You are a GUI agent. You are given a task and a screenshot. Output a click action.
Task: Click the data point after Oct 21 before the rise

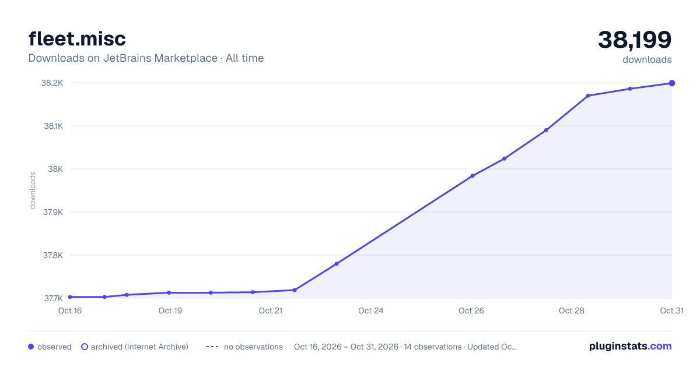(295, 290)
